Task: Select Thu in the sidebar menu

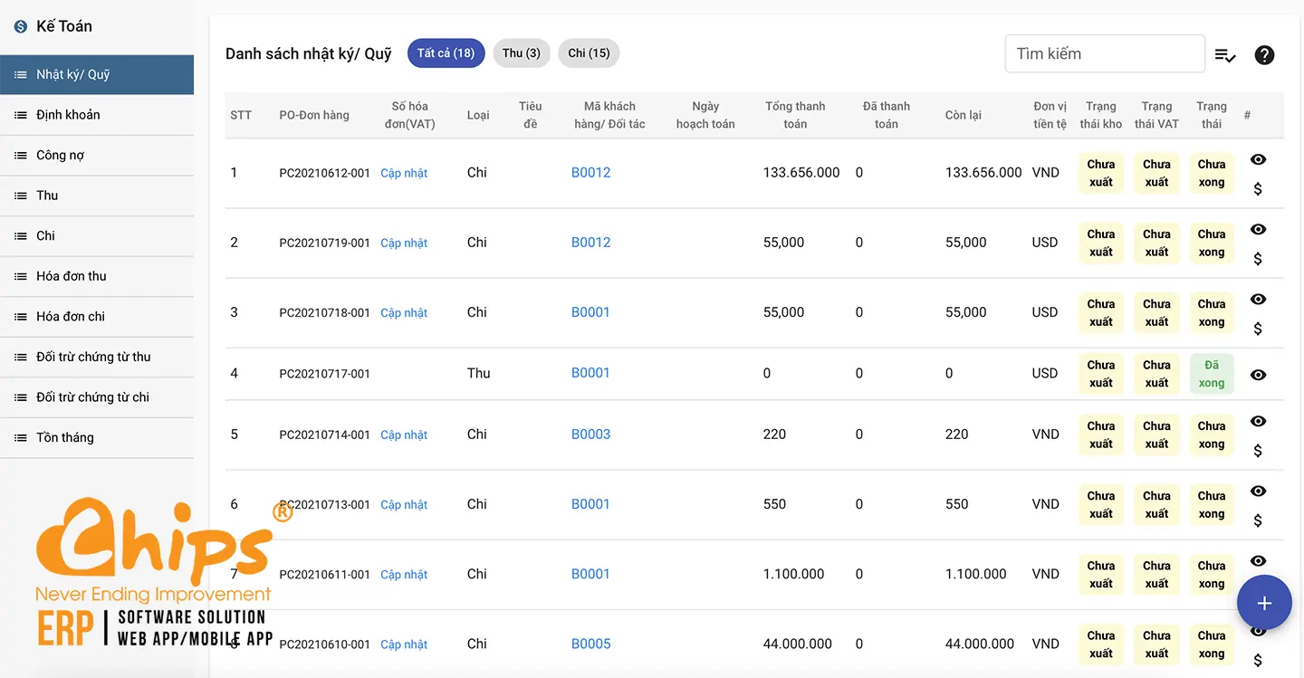Action: (97, 196)
